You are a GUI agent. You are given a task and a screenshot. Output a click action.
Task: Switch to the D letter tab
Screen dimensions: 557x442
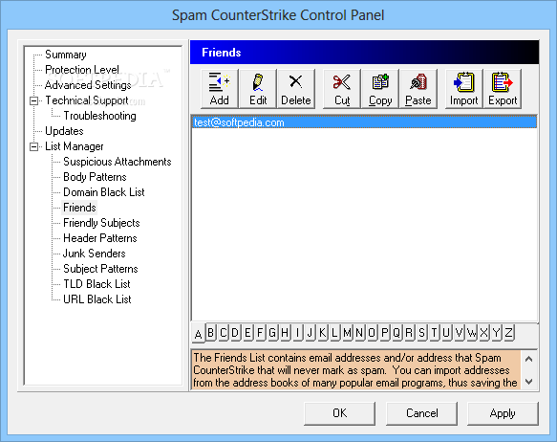[235, 333]
